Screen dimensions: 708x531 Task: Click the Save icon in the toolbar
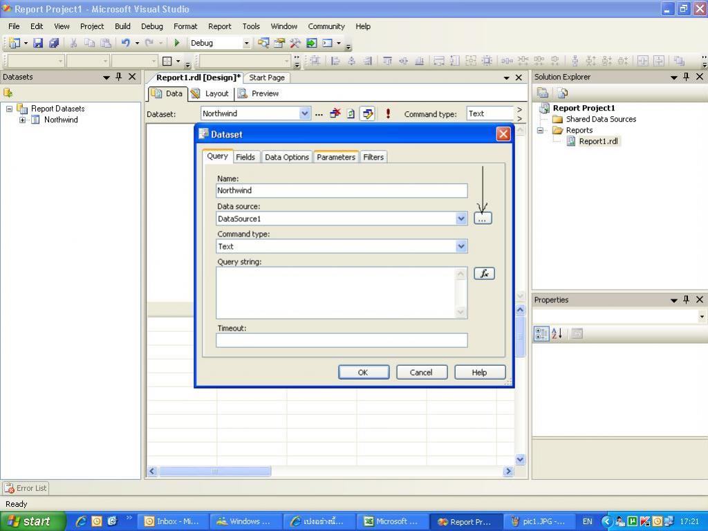(39, 43)
